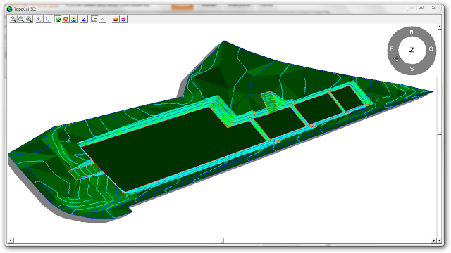451x253 pixels.
Task: Select the red crossed shading icon
Action: [66, 19]
